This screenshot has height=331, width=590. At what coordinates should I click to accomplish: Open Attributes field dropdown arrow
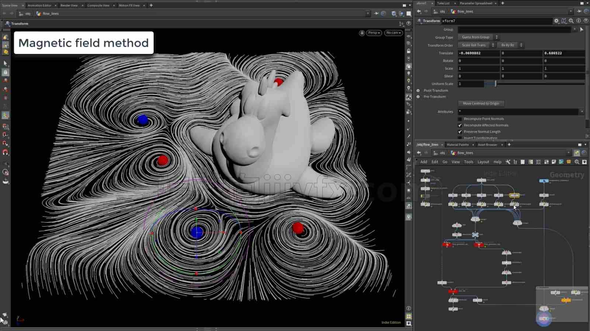tap(582, 112)
